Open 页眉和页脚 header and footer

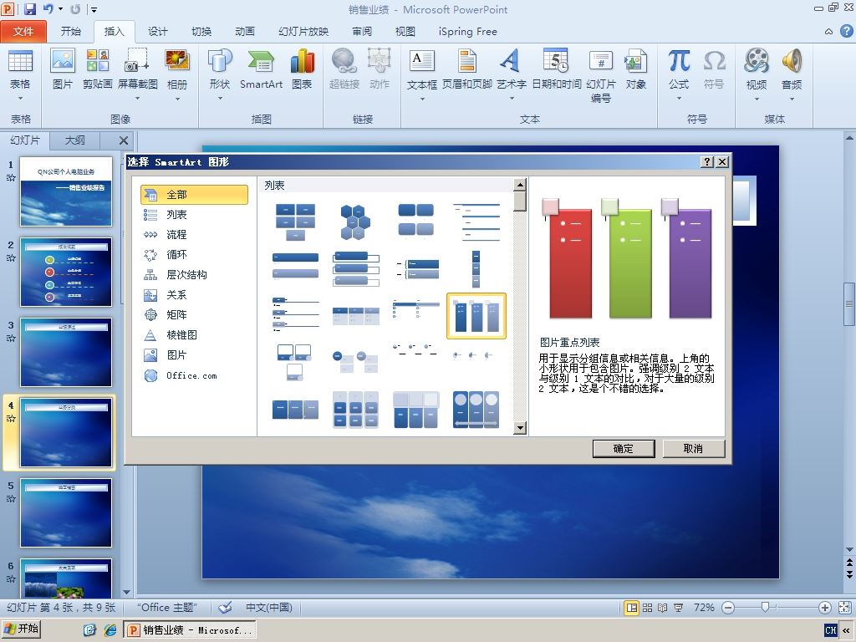(x=466, y=69)
